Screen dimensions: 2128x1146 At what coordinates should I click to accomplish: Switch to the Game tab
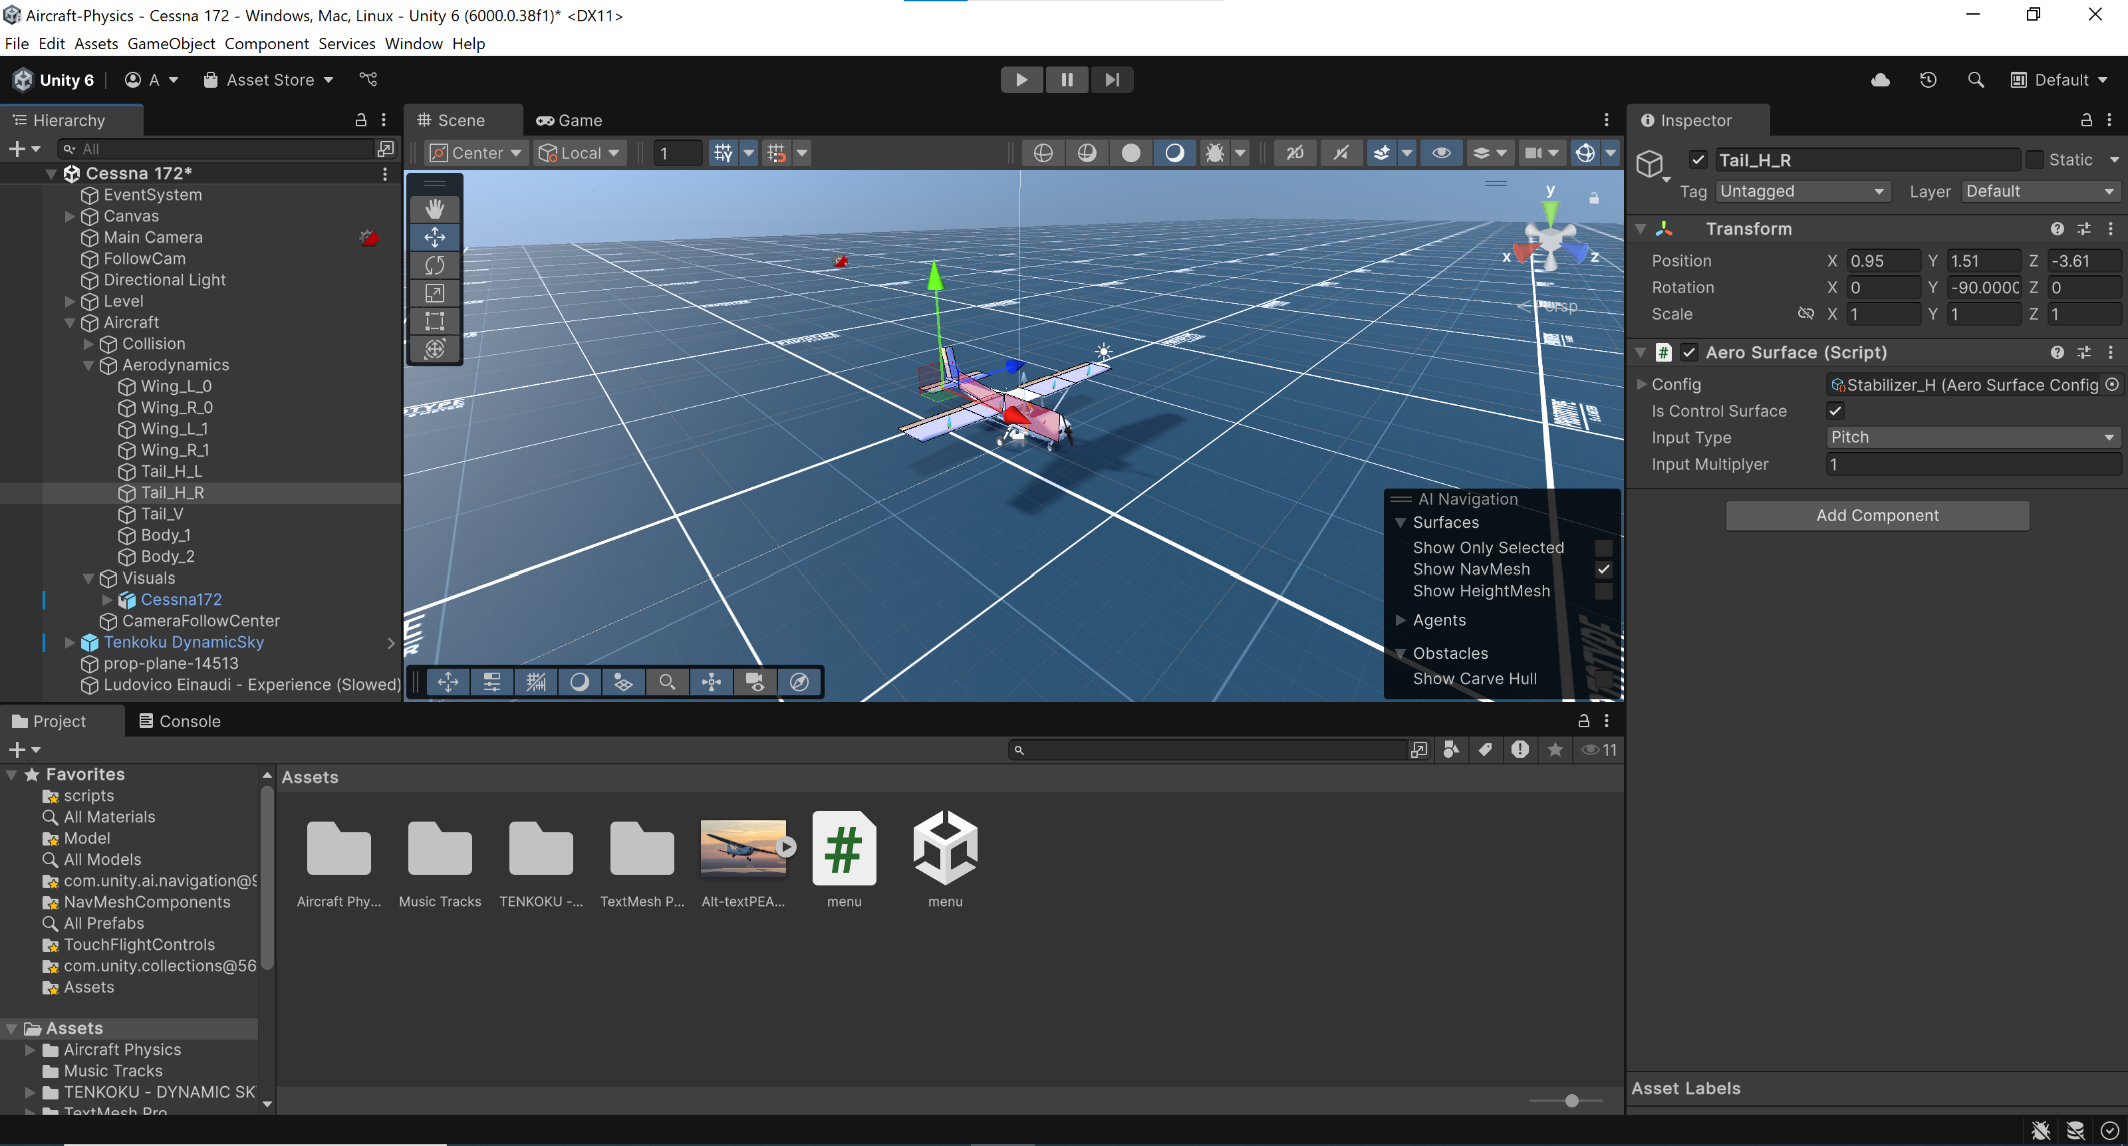[x=569, y=120]
